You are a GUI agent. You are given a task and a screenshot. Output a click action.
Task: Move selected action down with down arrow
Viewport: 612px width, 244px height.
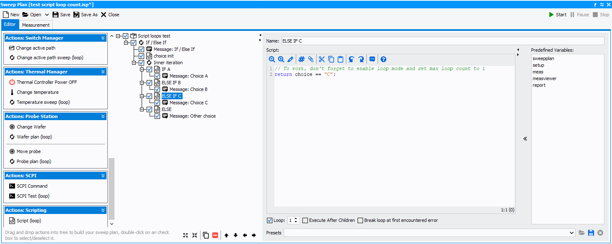click(x=236, y=235)
